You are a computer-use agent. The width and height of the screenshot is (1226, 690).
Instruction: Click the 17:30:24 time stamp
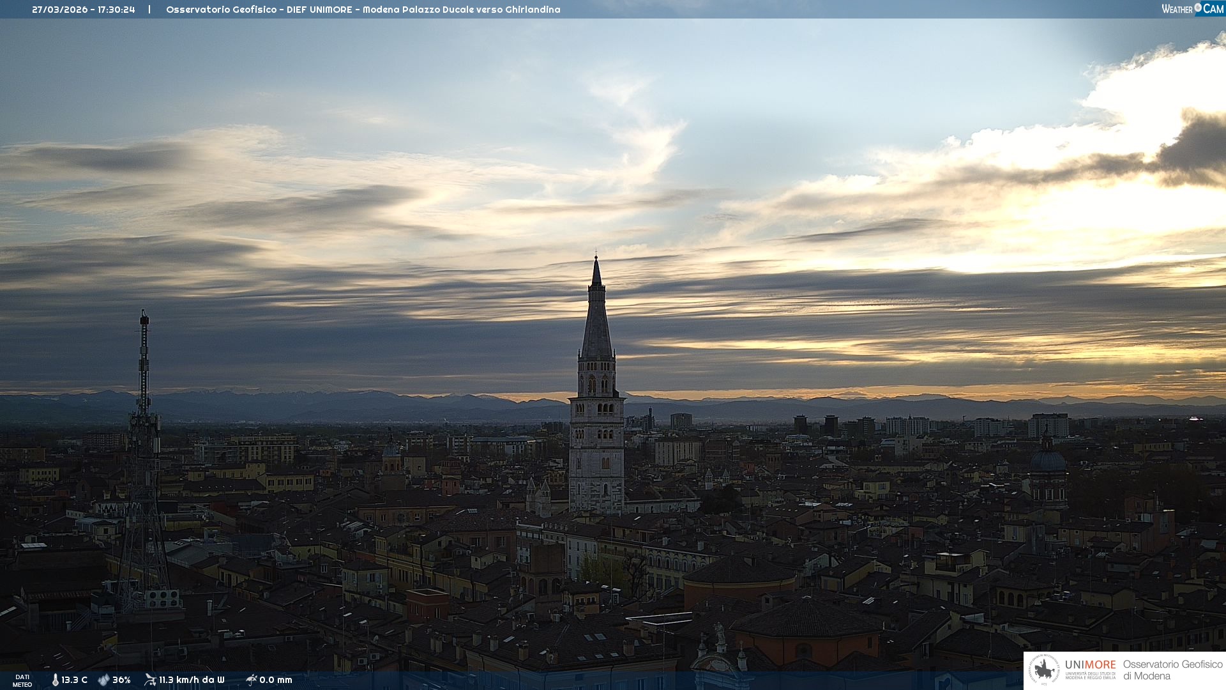[x=116, y=10]
